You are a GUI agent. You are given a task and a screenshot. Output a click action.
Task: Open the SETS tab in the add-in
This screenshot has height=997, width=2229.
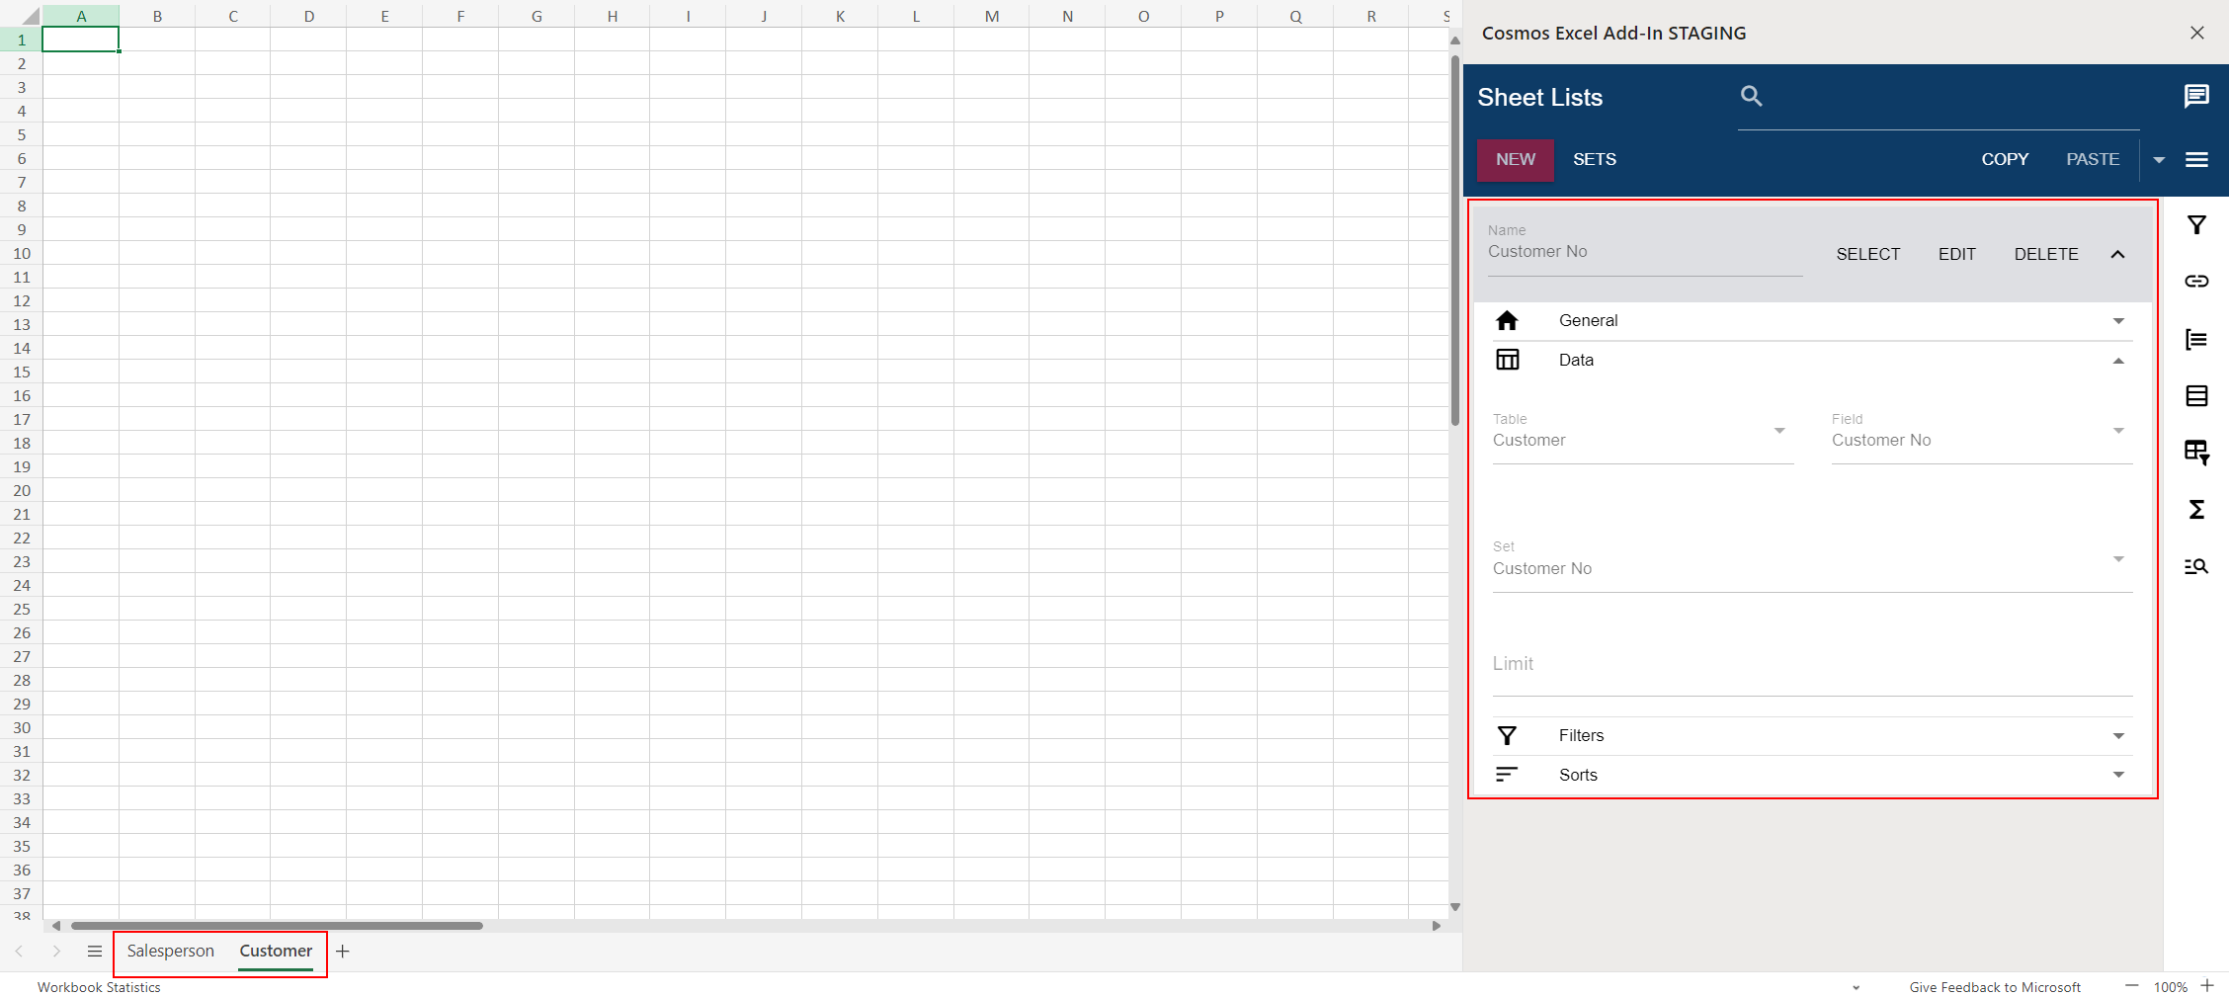pos(1594,159)
